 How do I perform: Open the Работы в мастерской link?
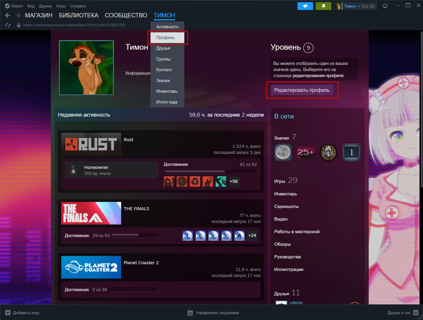(297, 232)
